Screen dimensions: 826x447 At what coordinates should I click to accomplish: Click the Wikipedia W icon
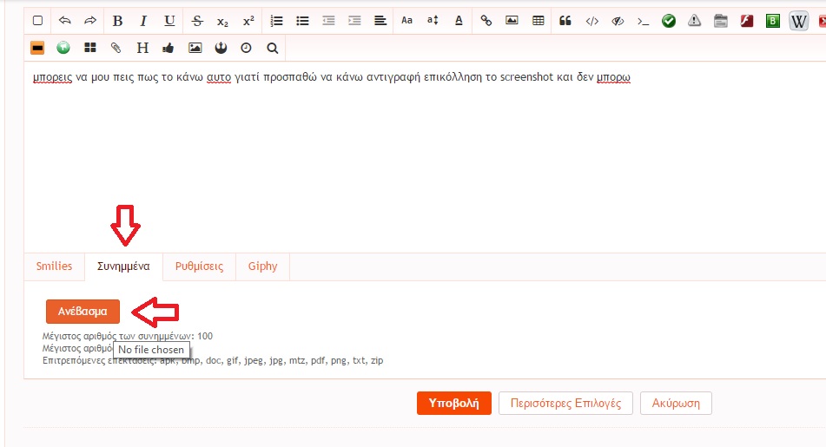pyautogui.click(x=799, y=21)
